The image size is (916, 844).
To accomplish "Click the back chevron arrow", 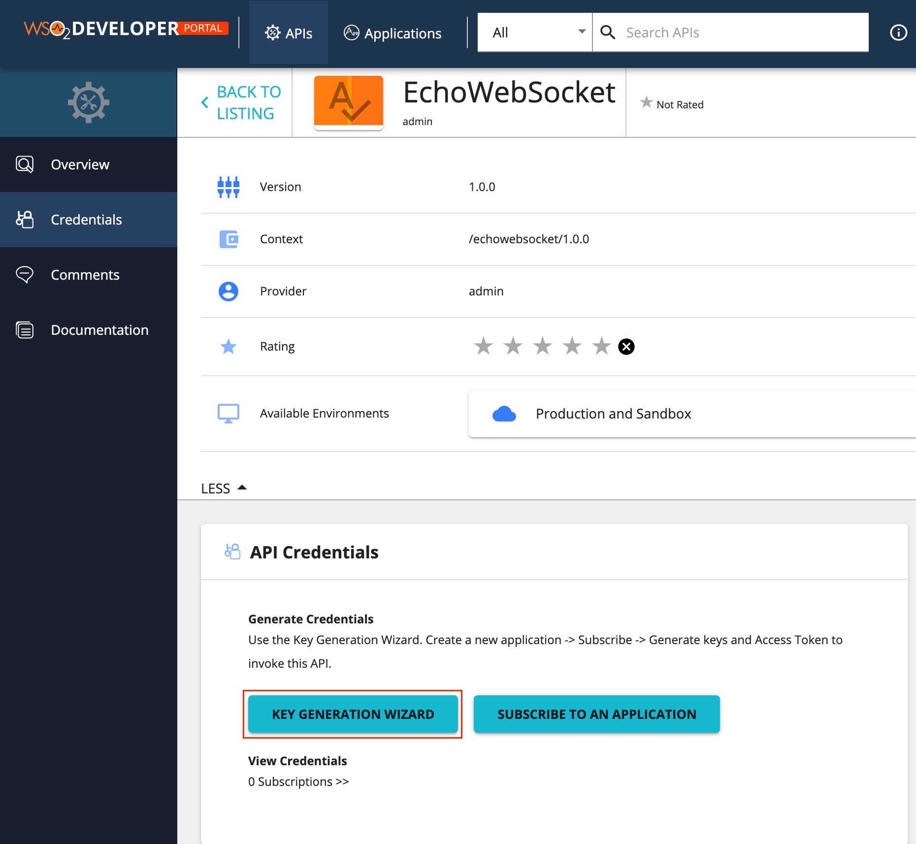I will (x=205, y=102).
